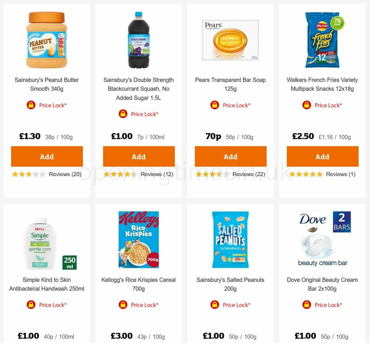Screen dimensions: 370x343
Task: Click the Price Lock padlock icon on Sainsbury's Peanut Butter
Action: tap(32, 105)
